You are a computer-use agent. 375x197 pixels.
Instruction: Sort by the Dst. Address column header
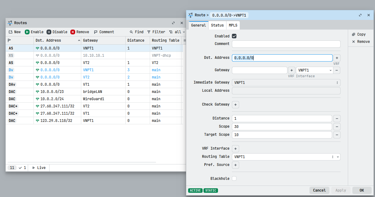[57, 40]
